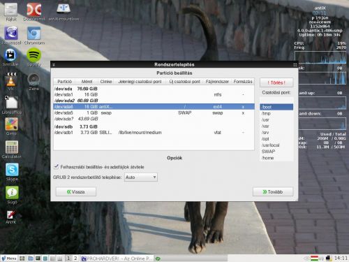Click the Törlés button

(276, 82)
